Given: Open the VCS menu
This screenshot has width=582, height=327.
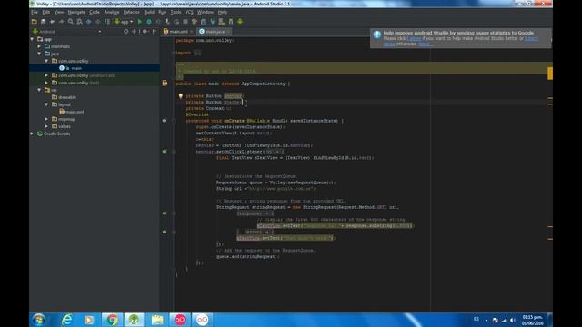Looking at the screenshot, I should 189,12.
